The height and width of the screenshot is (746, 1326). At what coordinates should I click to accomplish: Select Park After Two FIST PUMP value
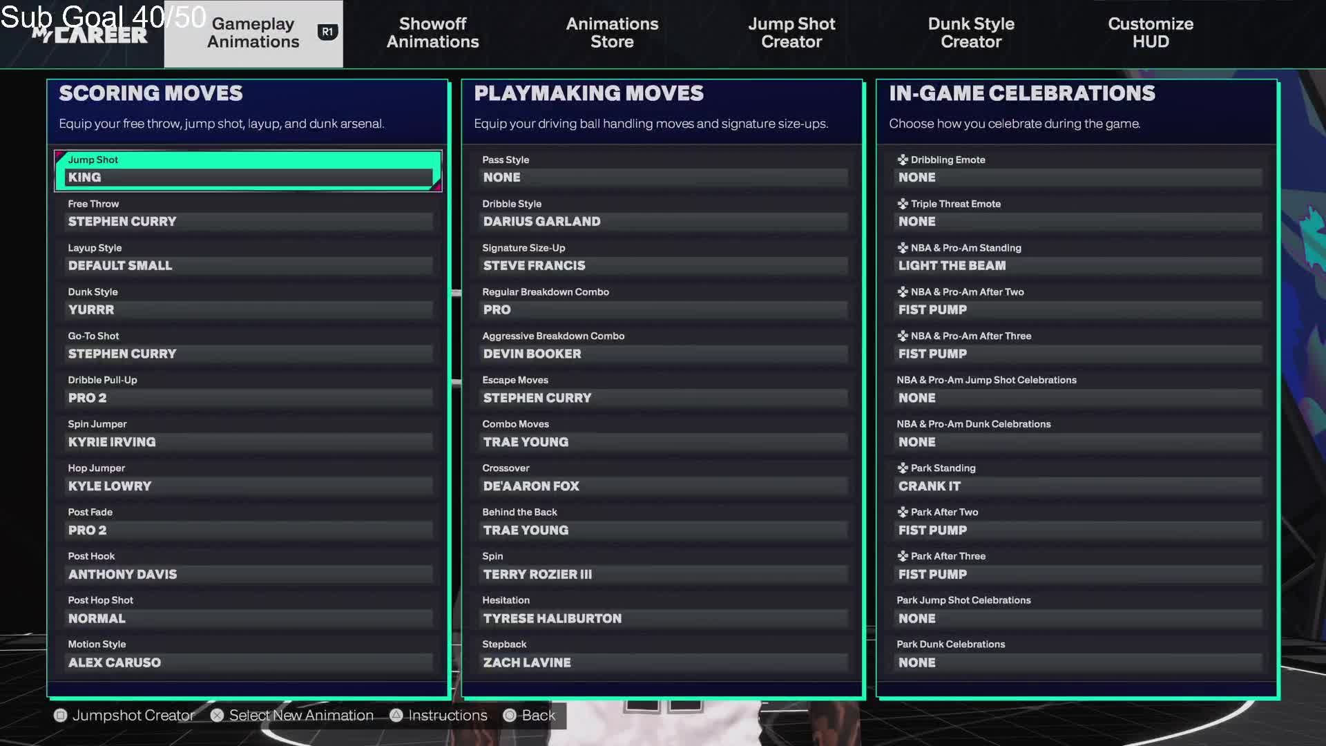click(1078, 530)
